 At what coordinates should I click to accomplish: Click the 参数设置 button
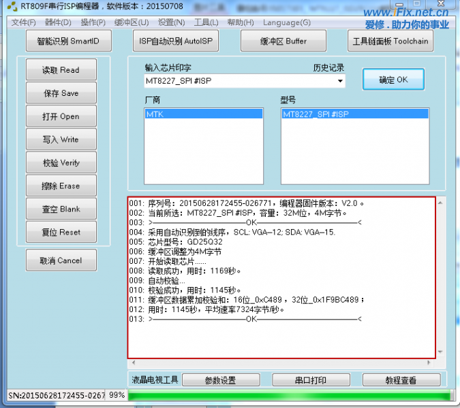click(x=221, y=380)
